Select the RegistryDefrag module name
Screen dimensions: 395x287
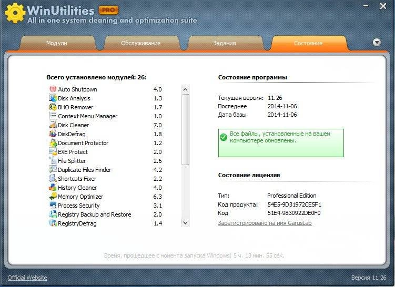(77, 223)
